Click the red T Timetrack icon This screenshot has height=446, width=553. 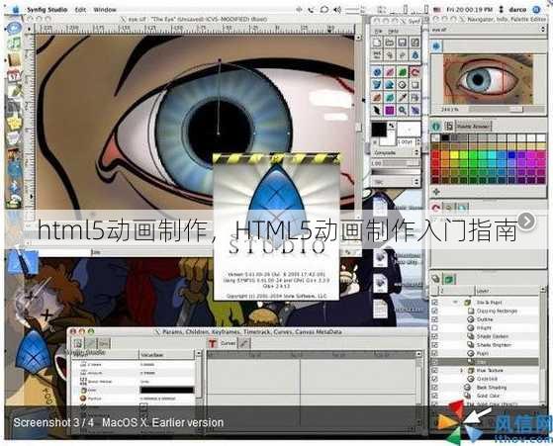tap(213, 343)
